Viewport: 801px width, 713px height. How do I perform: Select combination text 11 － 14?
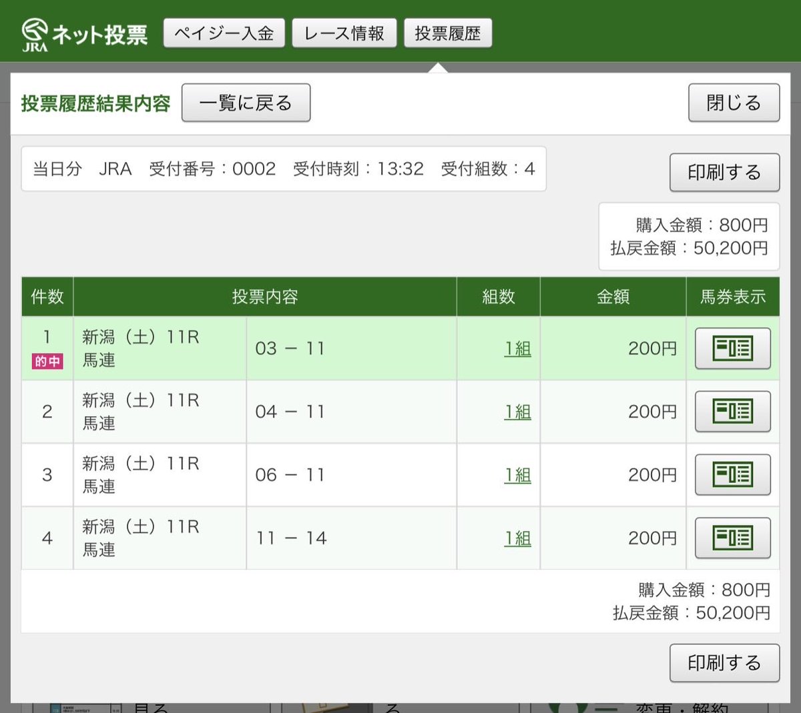pos(292,538)
